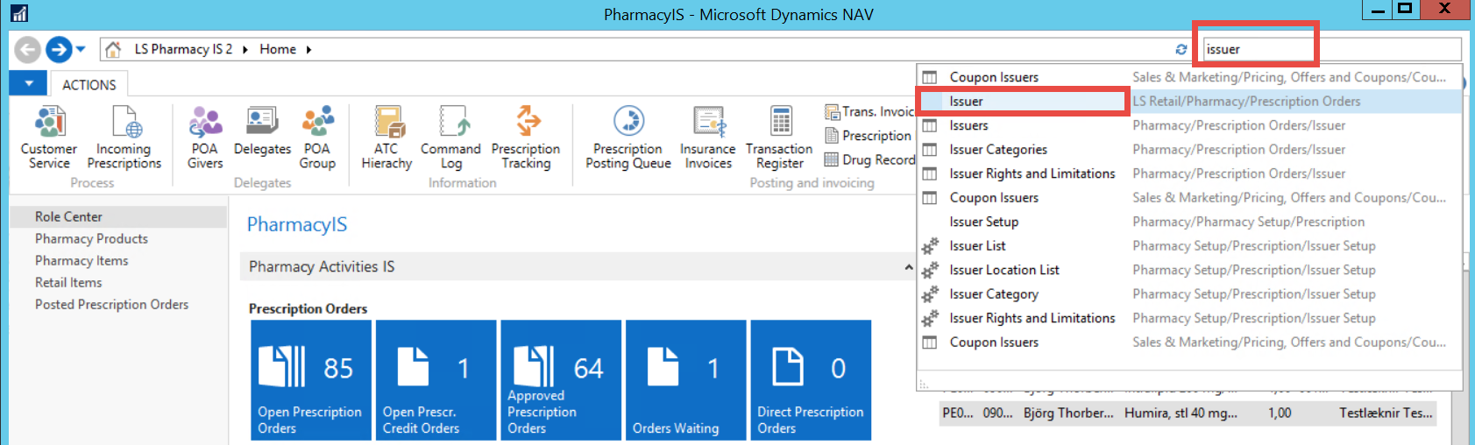The height and width of the screenshot is (445, 1475).
Task: Switch to the ACTIONS tab
Action: coord(89,85)
